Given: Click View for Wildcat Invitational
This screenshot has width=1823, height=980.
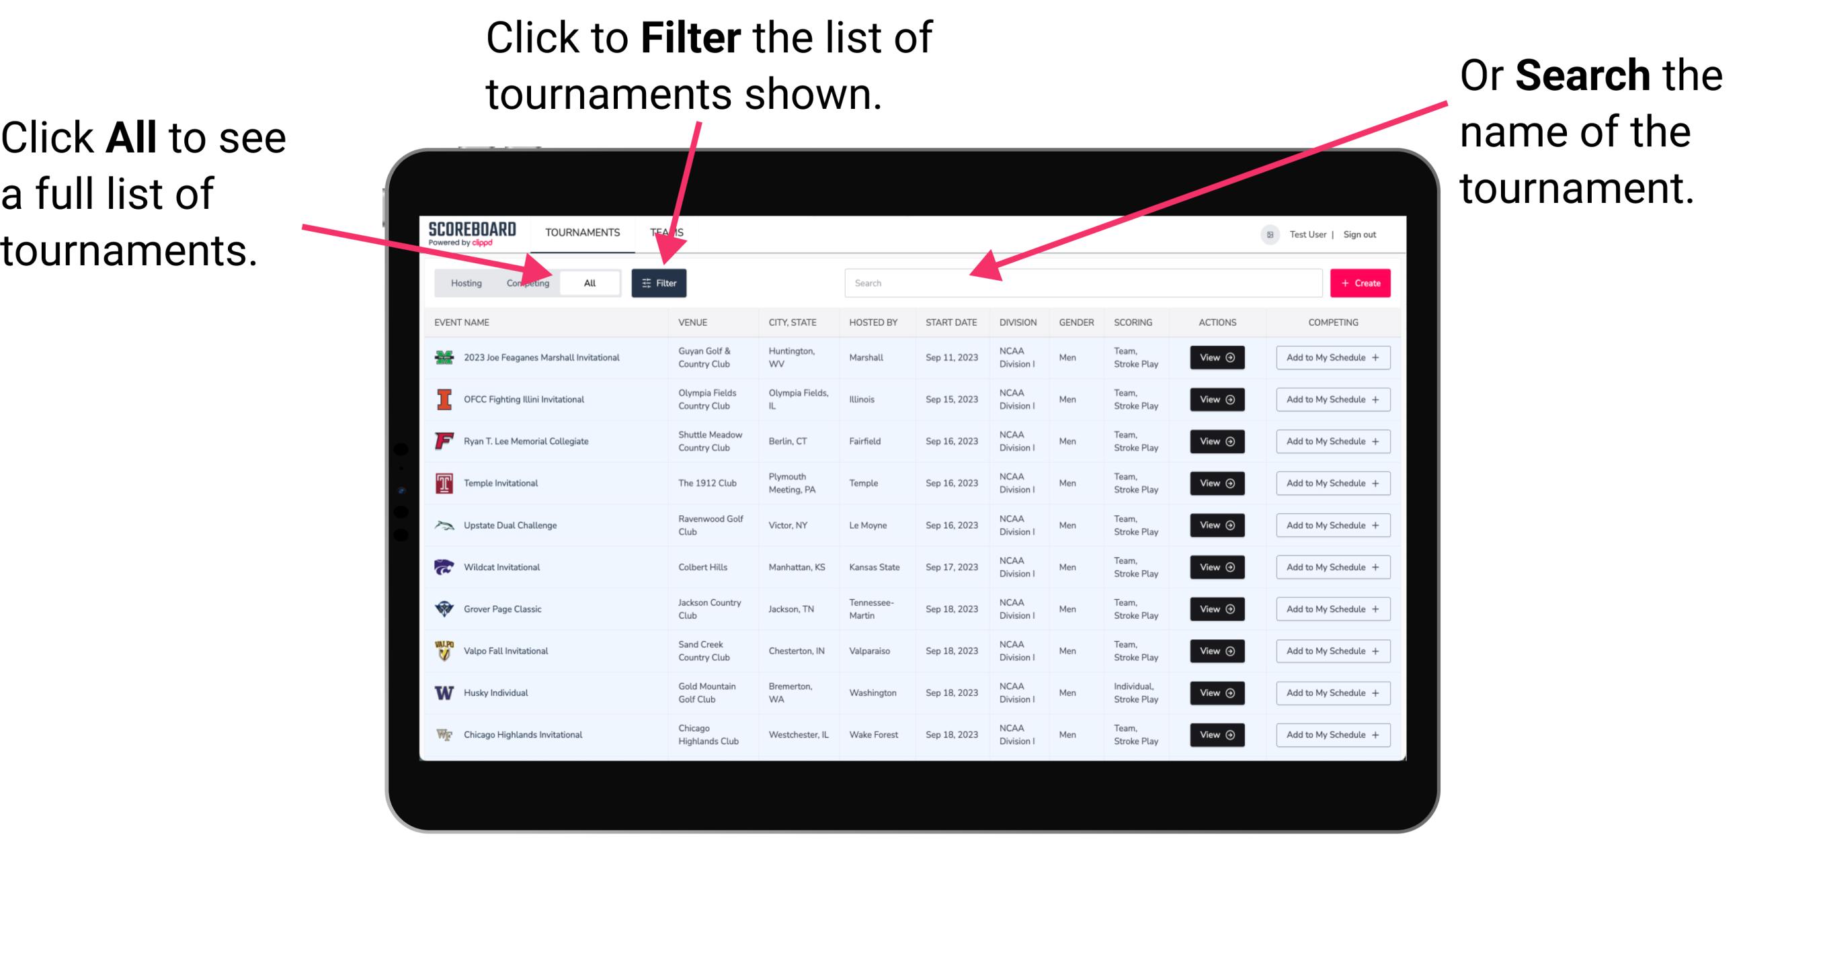Looking at the screenshot, I should [x=1216, y=567].
